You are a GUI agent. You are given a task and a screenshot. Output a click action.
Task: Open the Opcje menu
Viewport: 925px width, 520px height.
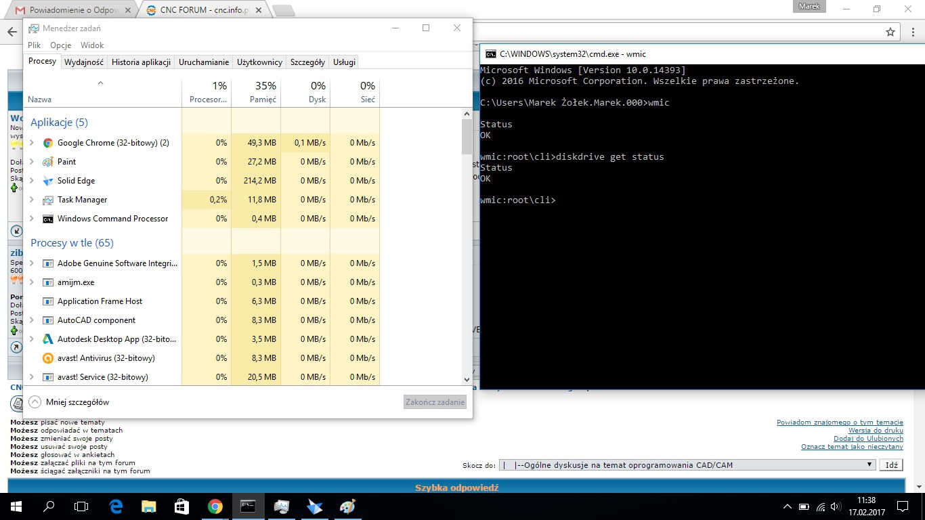[x=61, y=45]
